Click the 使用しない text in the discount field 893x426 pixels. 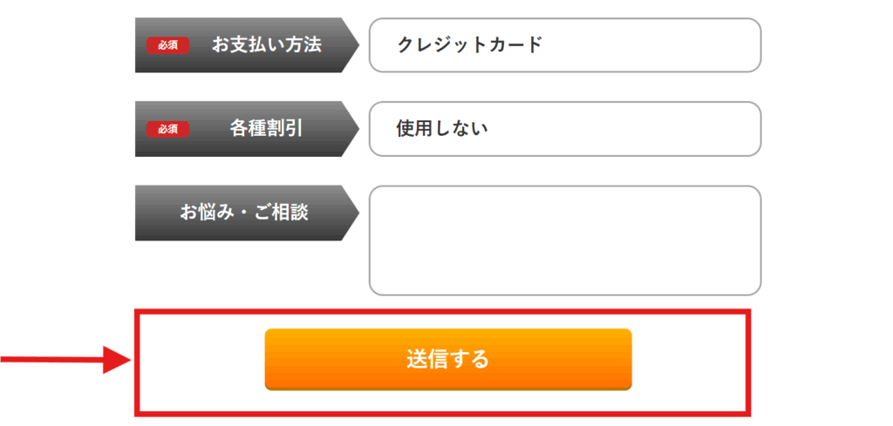pyautogui.click(x=442, y=129)
